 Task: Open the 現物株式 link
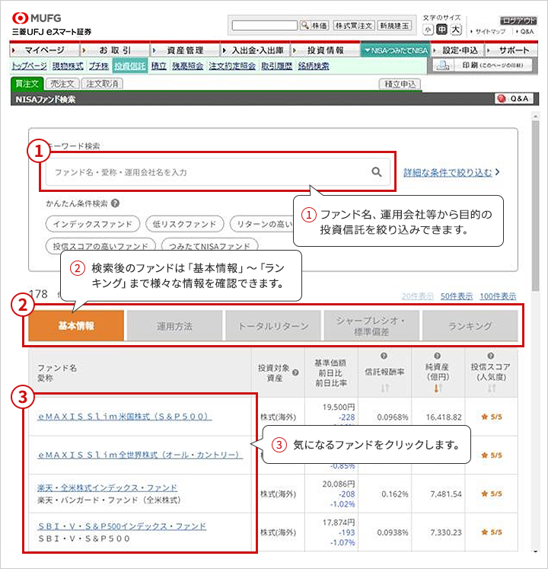coord(68,66)
